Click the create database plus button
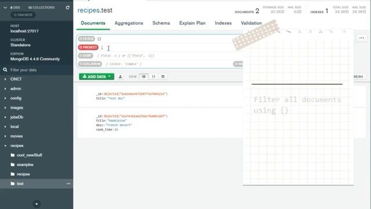The image size is (371, 209). click(37, 204)
